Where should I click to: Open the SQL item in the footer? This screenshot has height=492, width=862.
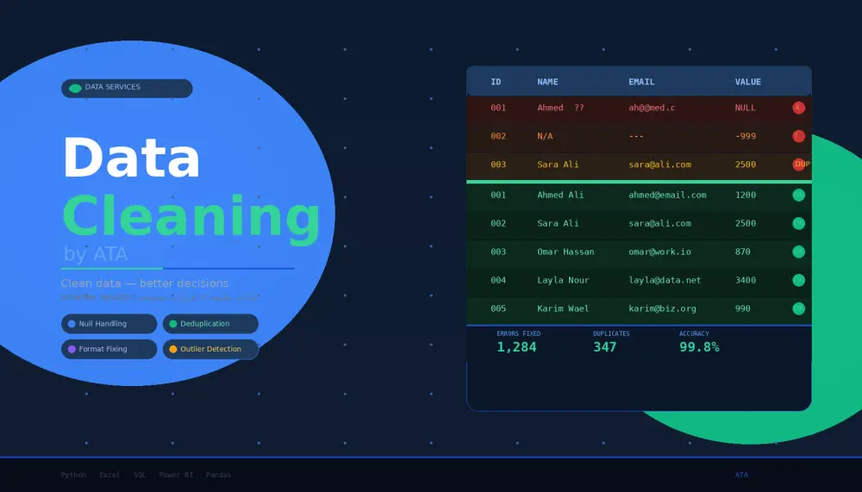click(140, 475)
